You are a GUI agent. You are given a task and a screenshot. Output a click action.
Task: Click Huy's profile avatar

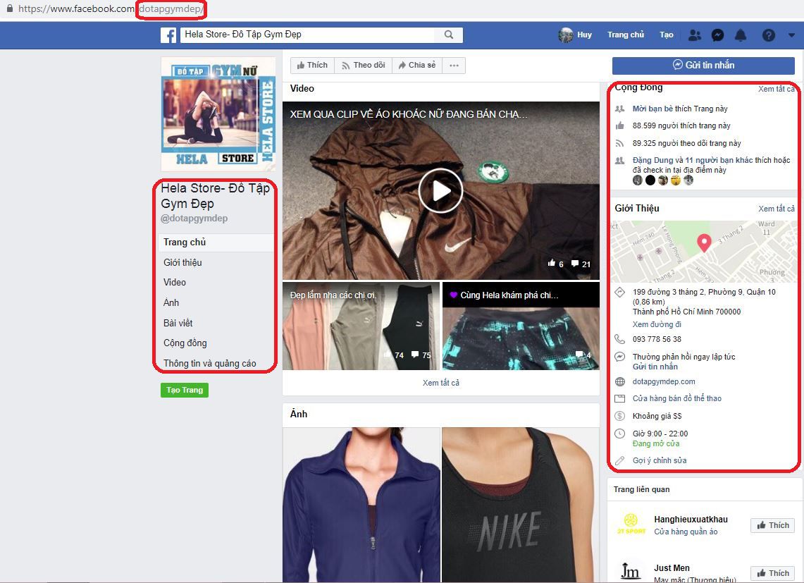tap(566, 35)
